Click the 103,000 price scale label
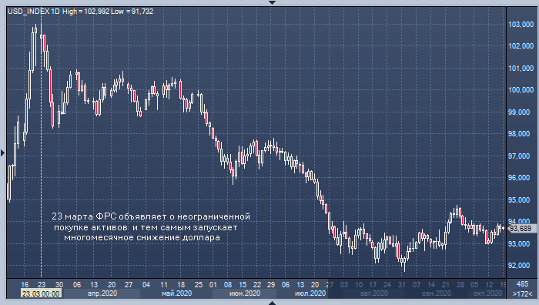The width and height of the screenshot is (539, 305). coord(521,25)
